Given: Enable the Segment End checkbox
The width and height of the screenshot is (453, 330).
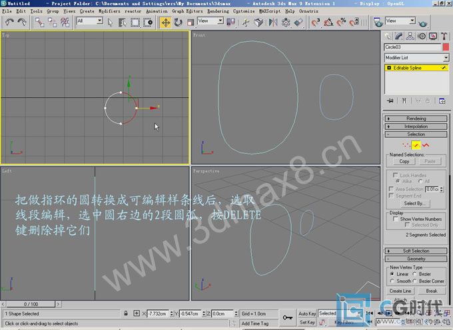Looking at the screenshot, I should (391, 196).
